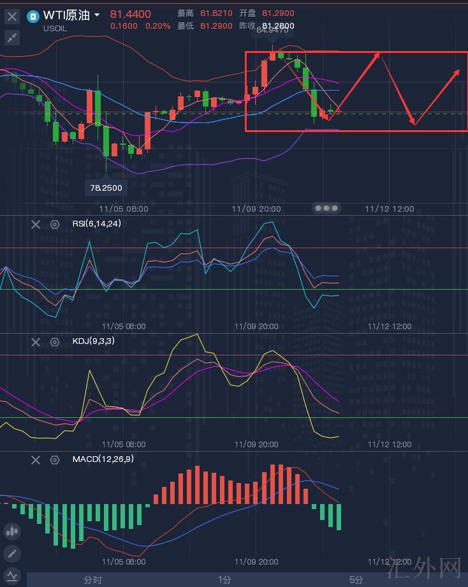Image resolution: width=468 pixels, height=587 pixels.
Task: Switch to the 1分 timeframe tab
Action: click(x=224, y=580)
